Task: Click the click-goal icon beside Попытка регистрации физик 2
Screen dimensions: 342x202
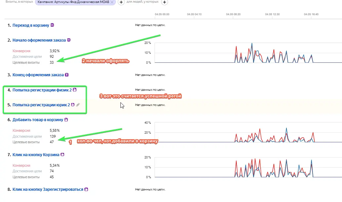Action: click(74, 90)
